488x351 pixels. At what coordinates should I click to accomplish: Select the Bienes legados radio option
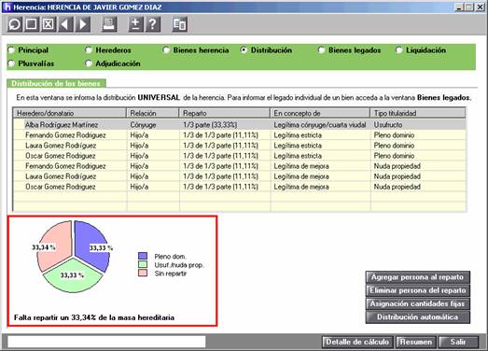point(322,50)
